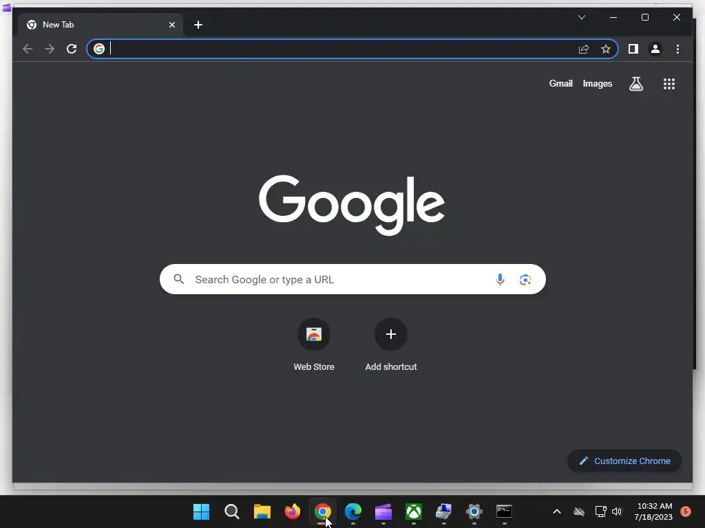The width and height of the screenshot is (705, 528).
Task: Click Customize Chrome button
Action: (624, 461)
